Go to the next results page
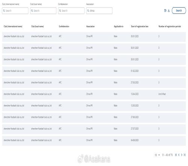Viewport: 188px width, 166px height. (182, 155)
